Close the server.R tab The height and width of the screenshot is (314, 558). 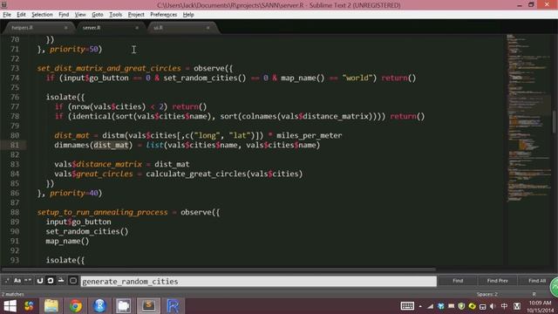coord(137,27)
